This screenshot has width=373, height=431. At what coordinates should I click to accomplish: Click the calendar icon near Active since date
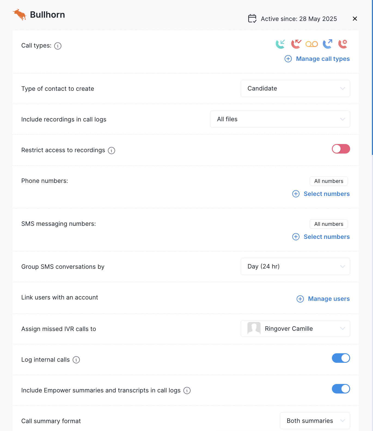point(252,18)
